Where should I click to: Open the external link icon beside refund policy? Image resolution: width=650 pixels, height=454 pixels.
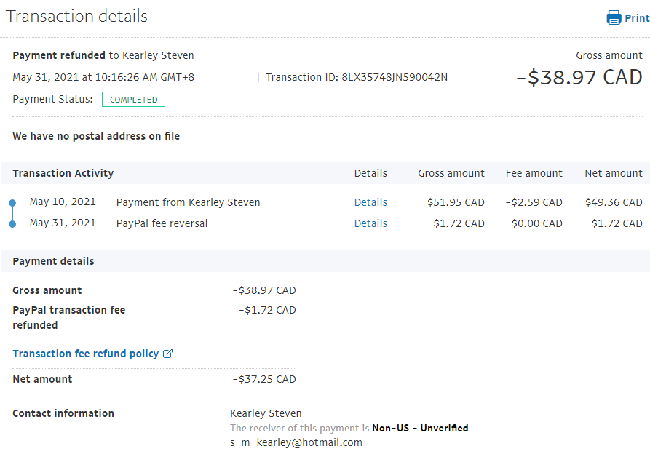click(168, 354)
